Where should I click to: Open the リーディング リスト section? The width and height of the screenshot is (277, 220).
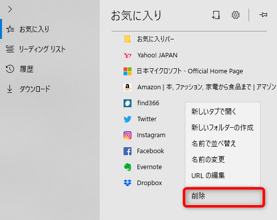coord(36,49)
